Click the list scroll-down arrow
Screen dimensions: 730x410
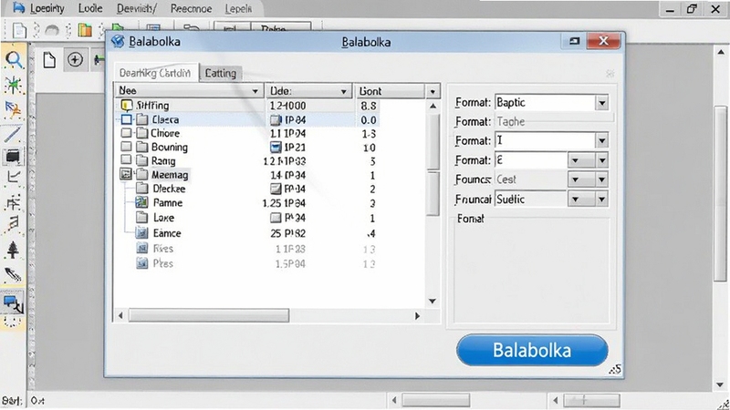(x=433, y=301)
